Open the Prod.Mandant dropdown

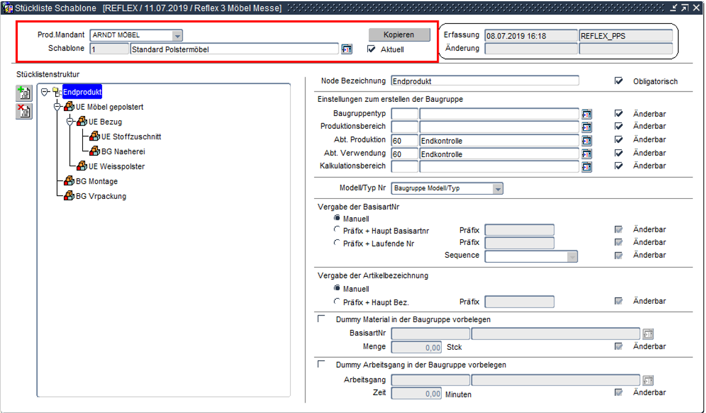click(x=177, y=36)
